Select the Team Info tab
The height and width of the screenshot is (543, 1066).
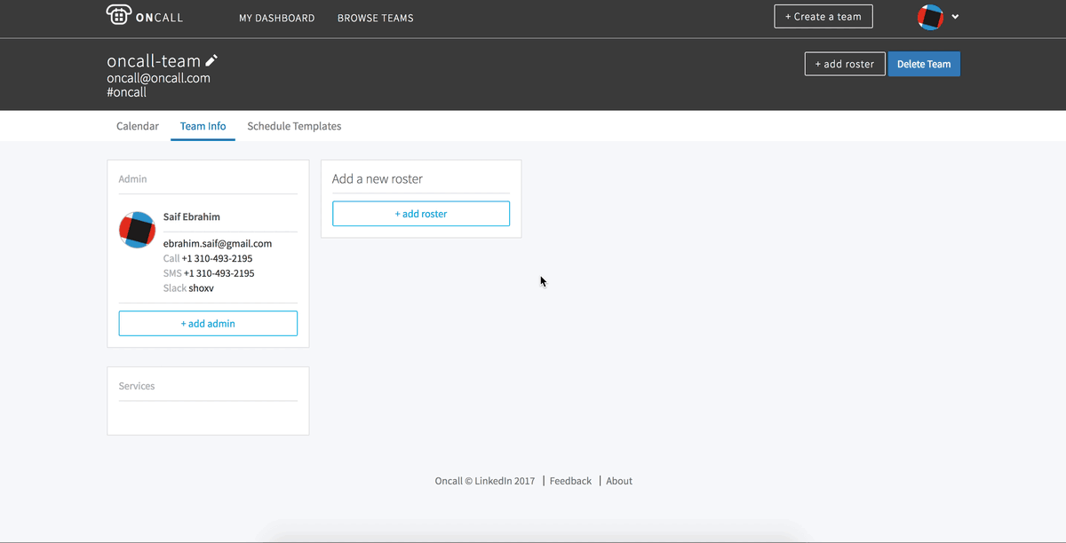tap(203, 126)
